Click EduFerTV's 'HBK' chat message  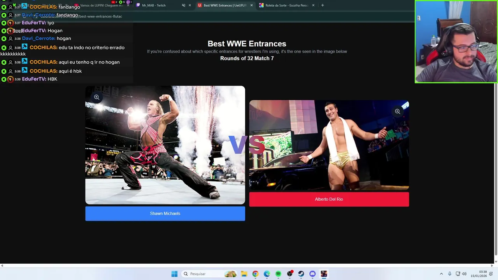pyautogui.click(x=52, y=79)
